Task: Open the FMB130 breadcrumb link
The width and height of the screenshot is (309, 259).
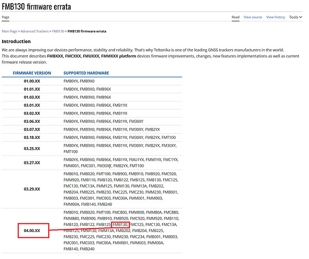Action: tap(58, 31)
